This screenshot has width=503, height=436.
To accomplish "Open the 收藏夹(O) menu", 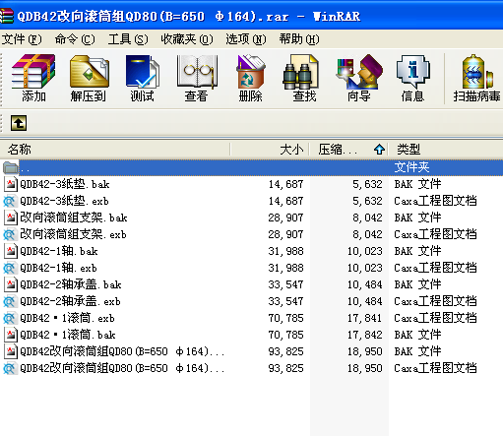I will click(x=187, y=39).
